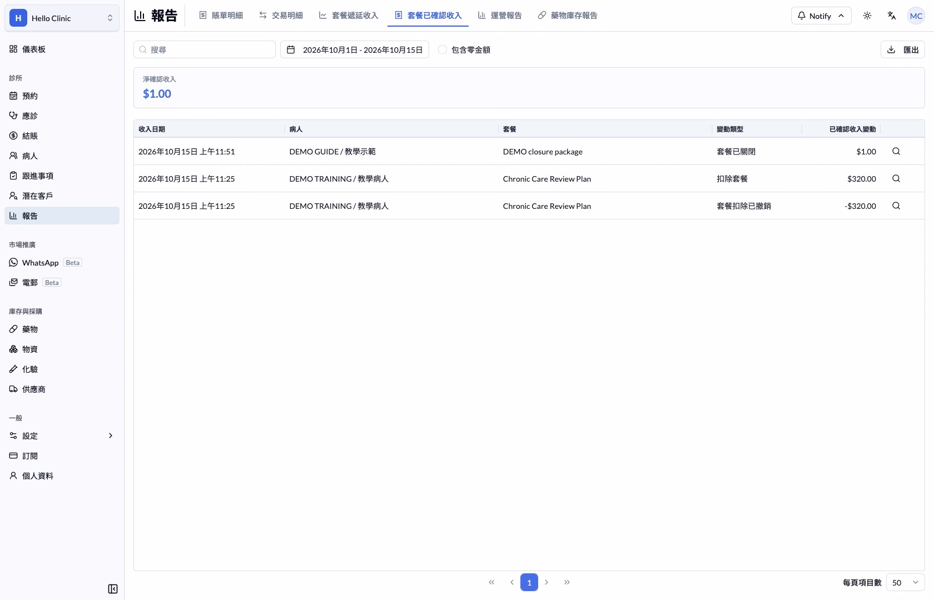Select page 1 in pagination
934x600 pixels.
529,582
